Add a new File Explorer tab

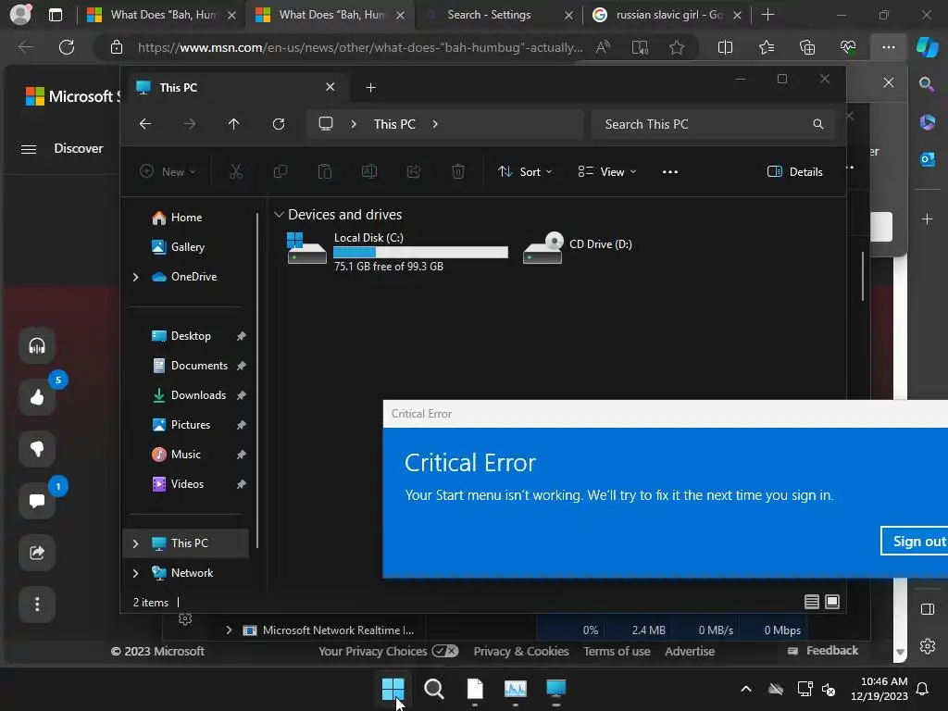370,88
